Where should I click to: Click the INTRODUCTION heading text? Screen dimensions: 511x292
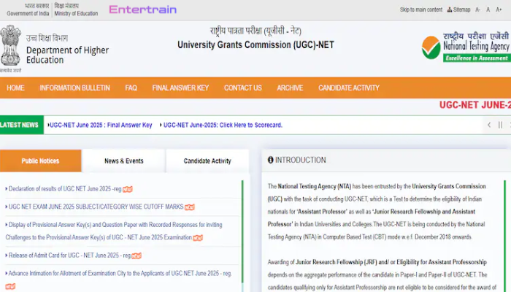(301, 160)
